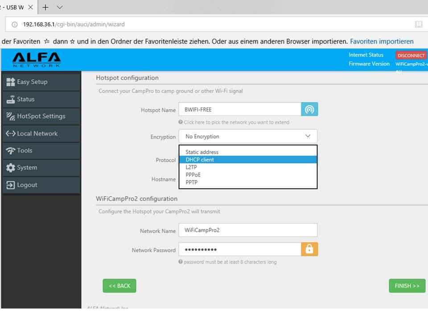Choose Logout in the sidebar
Viewport: 428px width, 321px height.
coord(41,185)
